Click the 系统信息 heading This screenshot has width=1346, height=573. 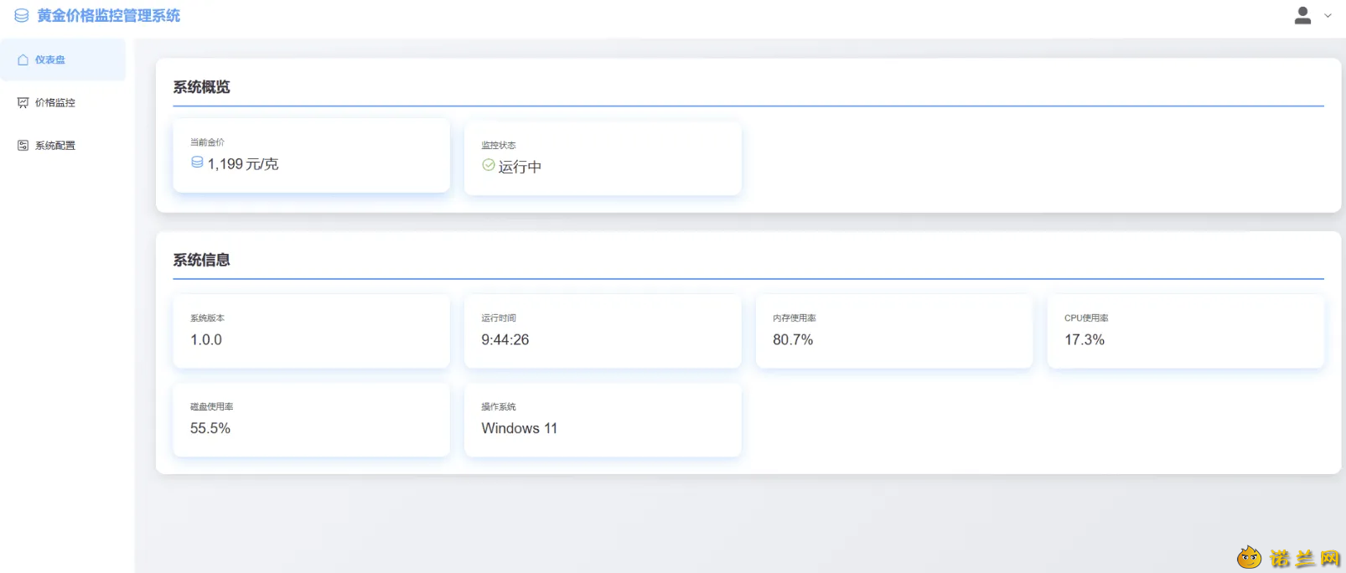tap(202, 260)
